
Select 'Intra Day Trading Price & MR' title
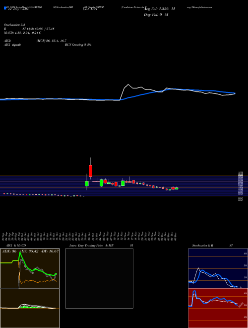pyautogui.click(x=91, y=246)
